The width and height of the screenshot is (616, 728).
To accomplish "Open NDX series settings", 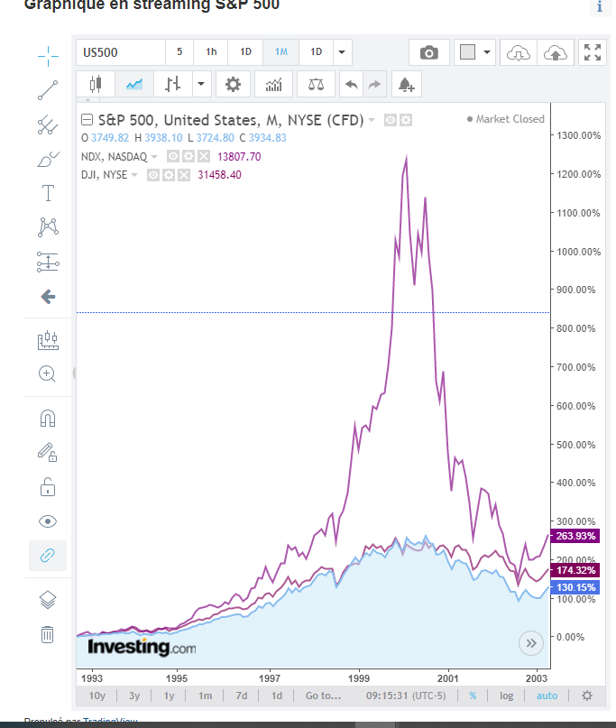I will (188, 156).
